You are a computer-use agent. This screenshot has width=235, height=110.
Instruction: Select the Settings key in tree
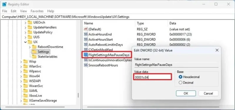43,52
